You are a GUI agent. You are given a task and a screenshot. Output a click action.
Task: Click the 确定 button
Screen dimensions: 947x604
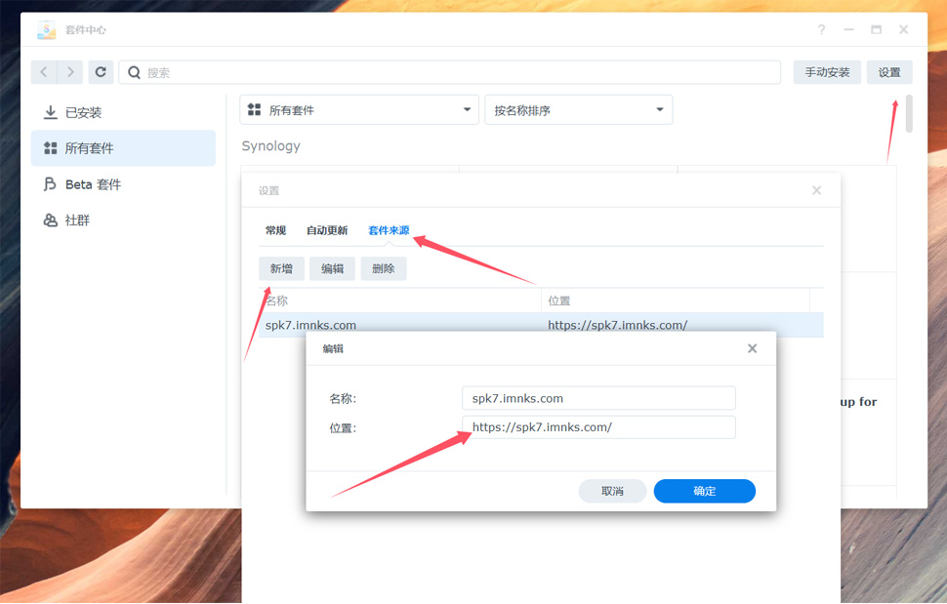point(704,491)
